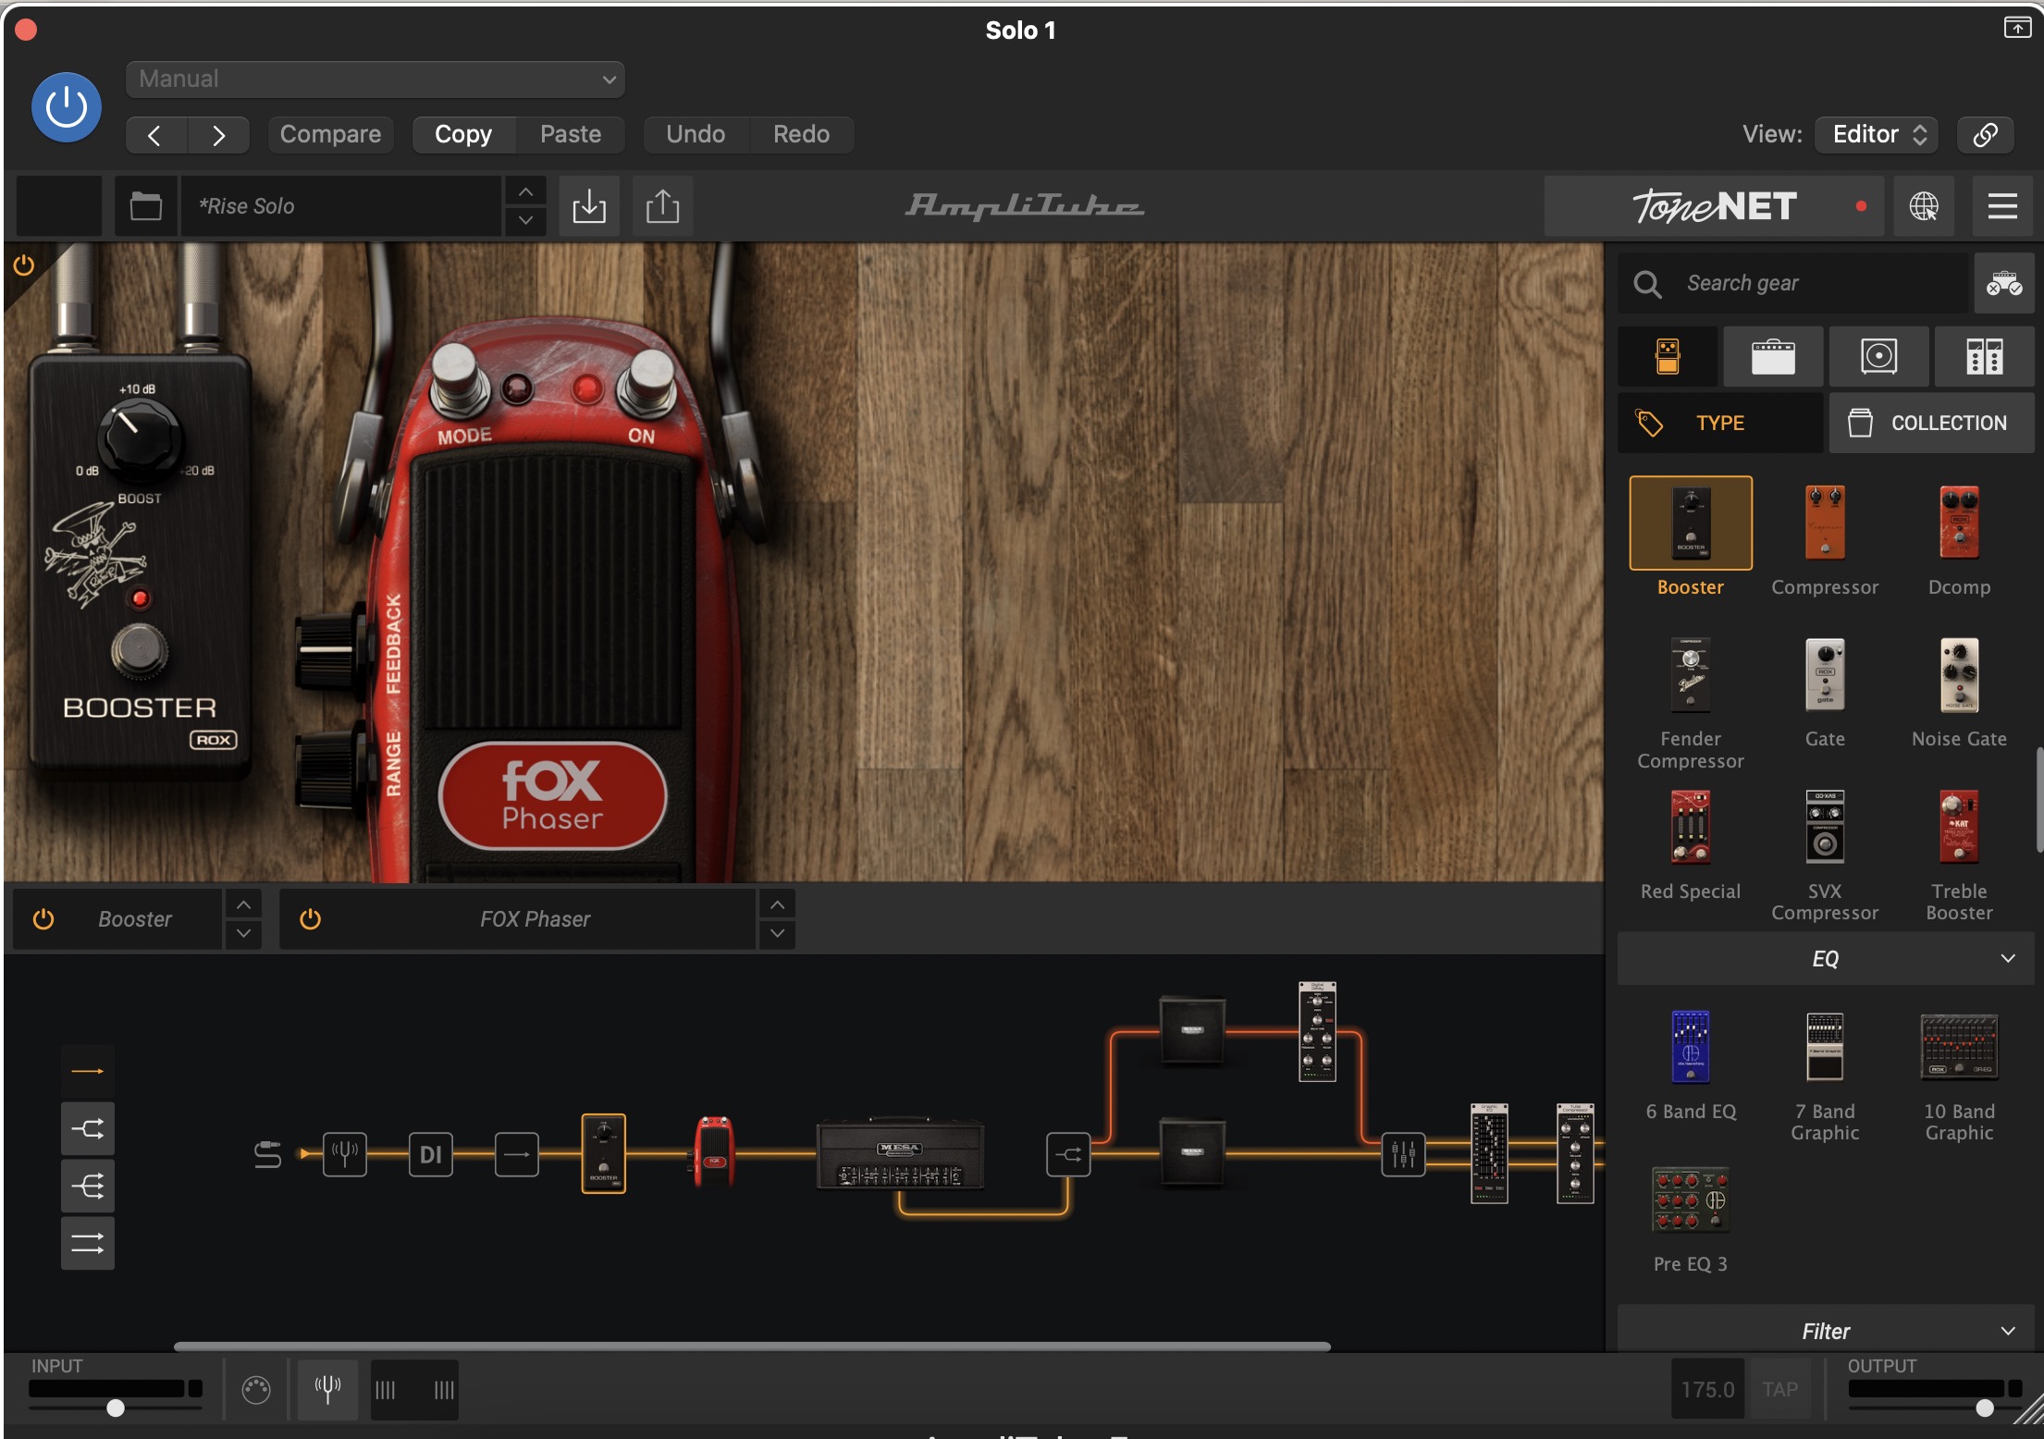Share preset with the export icon
2044x1439 pixels.
click(662, 205)
